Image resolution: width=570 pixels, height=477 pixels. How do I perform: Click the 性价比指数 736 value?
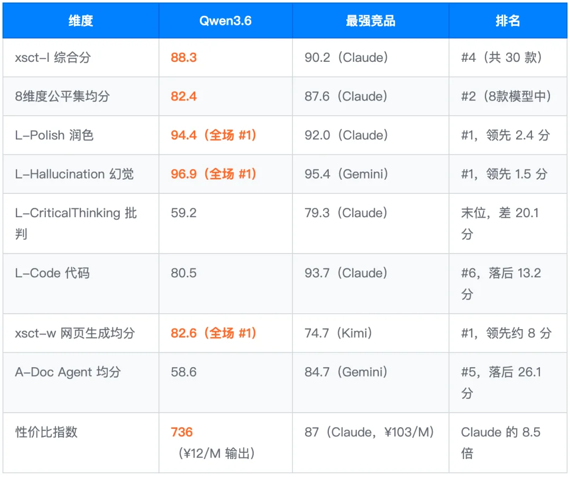tap(182, 432)
